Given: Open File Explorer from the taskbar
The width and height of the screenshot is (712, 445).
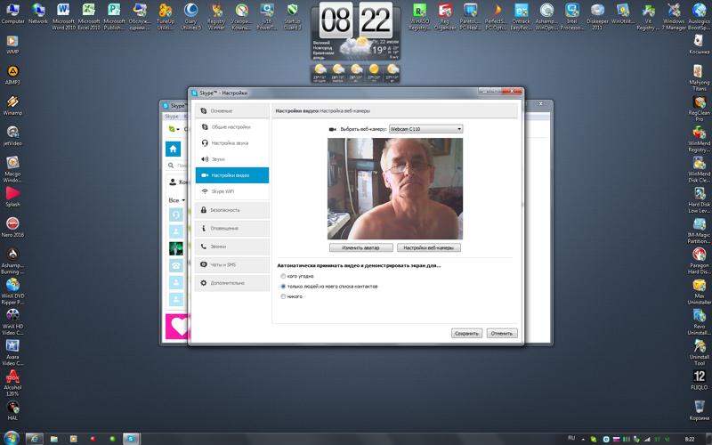Looking at the screenshot, I should click(53, 439).
